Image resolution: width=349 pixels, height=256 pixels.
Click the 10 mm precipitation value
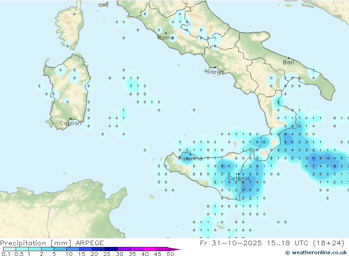(328, 158)
